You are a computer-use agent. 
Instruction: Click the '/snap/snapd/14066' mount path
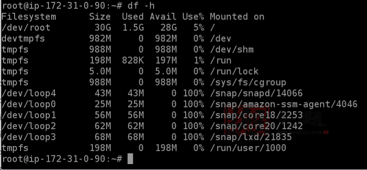[x=256, y=93]
